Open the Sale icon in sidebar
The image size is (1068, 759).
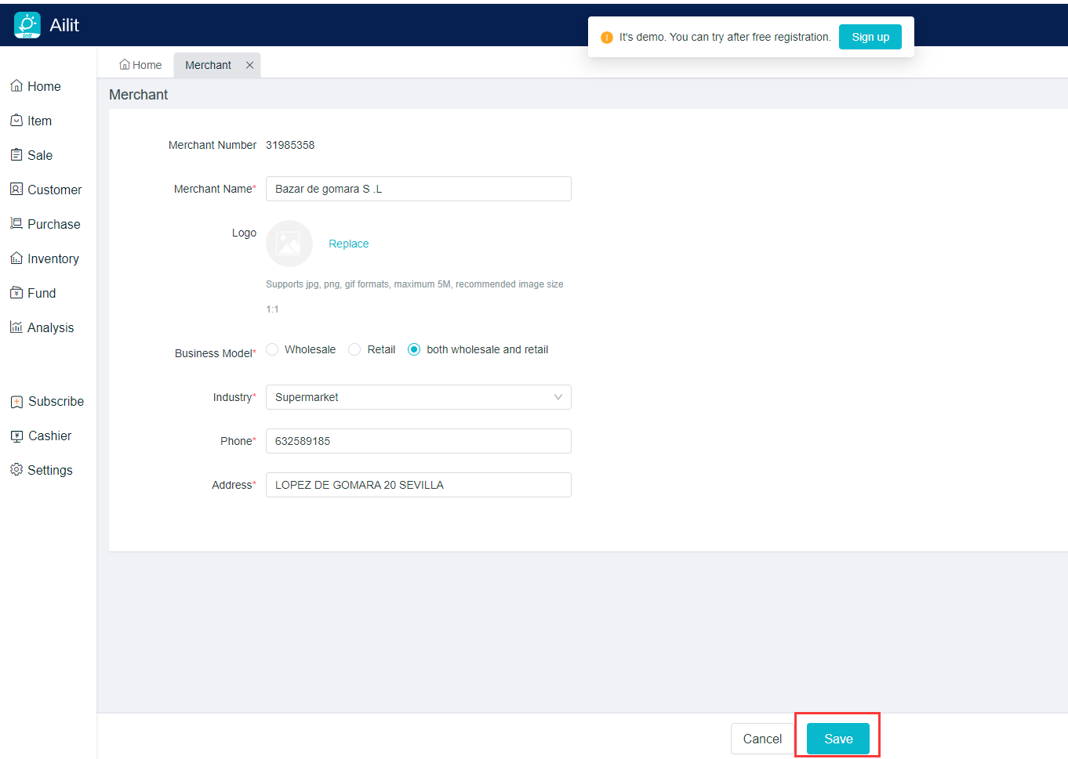point(16,155)
